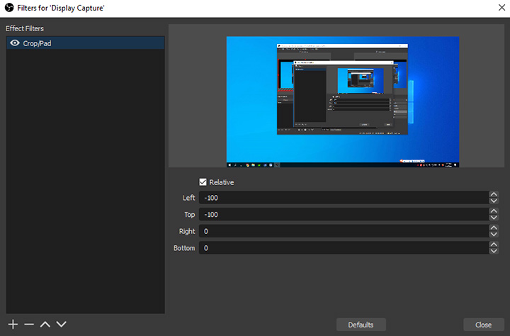Click into the Left value field
This screenshot has width=510, height=336.
343,198
